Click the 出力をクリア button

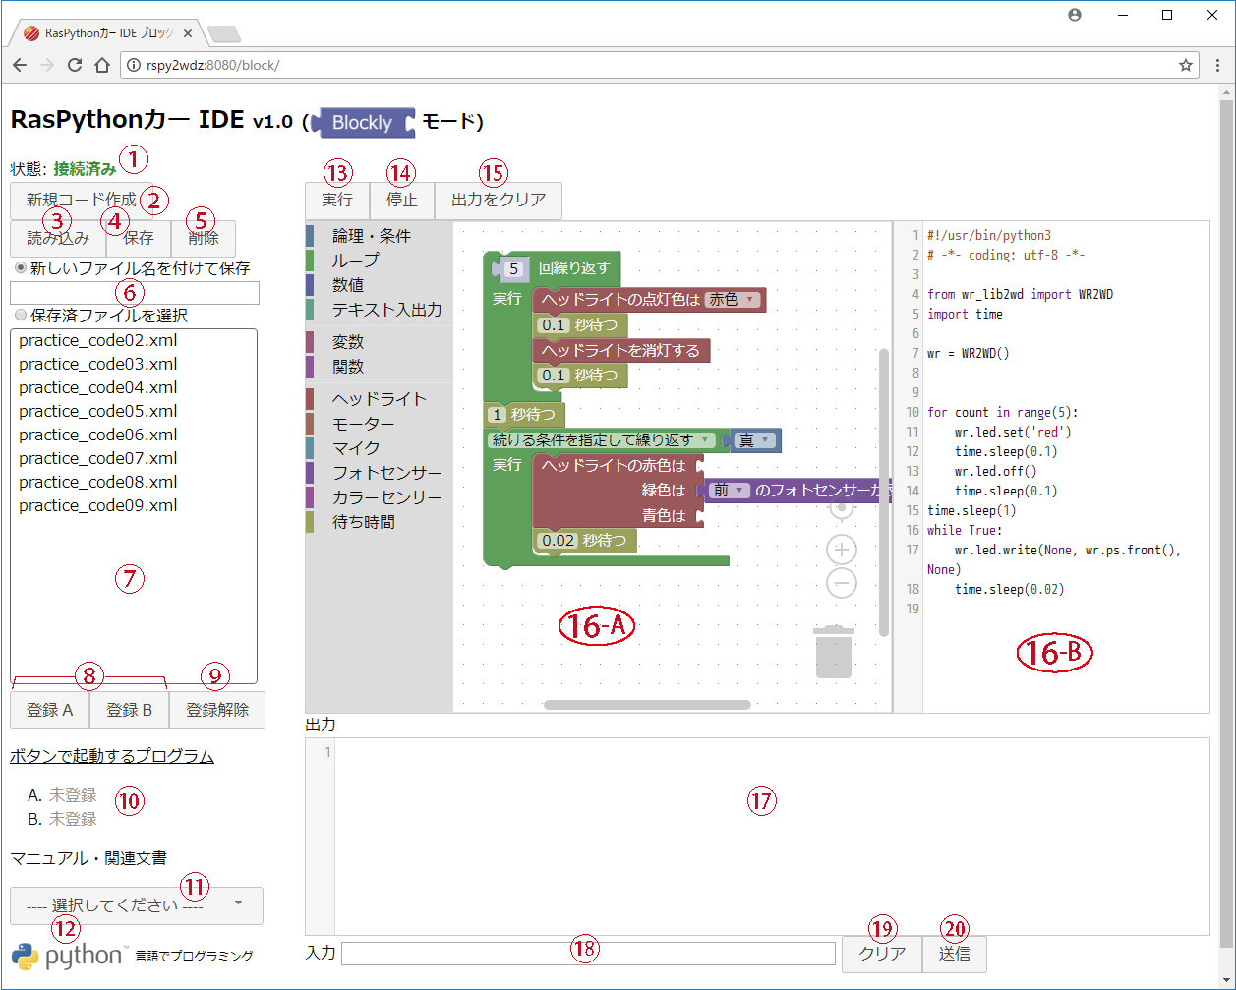tap(499, 201)
